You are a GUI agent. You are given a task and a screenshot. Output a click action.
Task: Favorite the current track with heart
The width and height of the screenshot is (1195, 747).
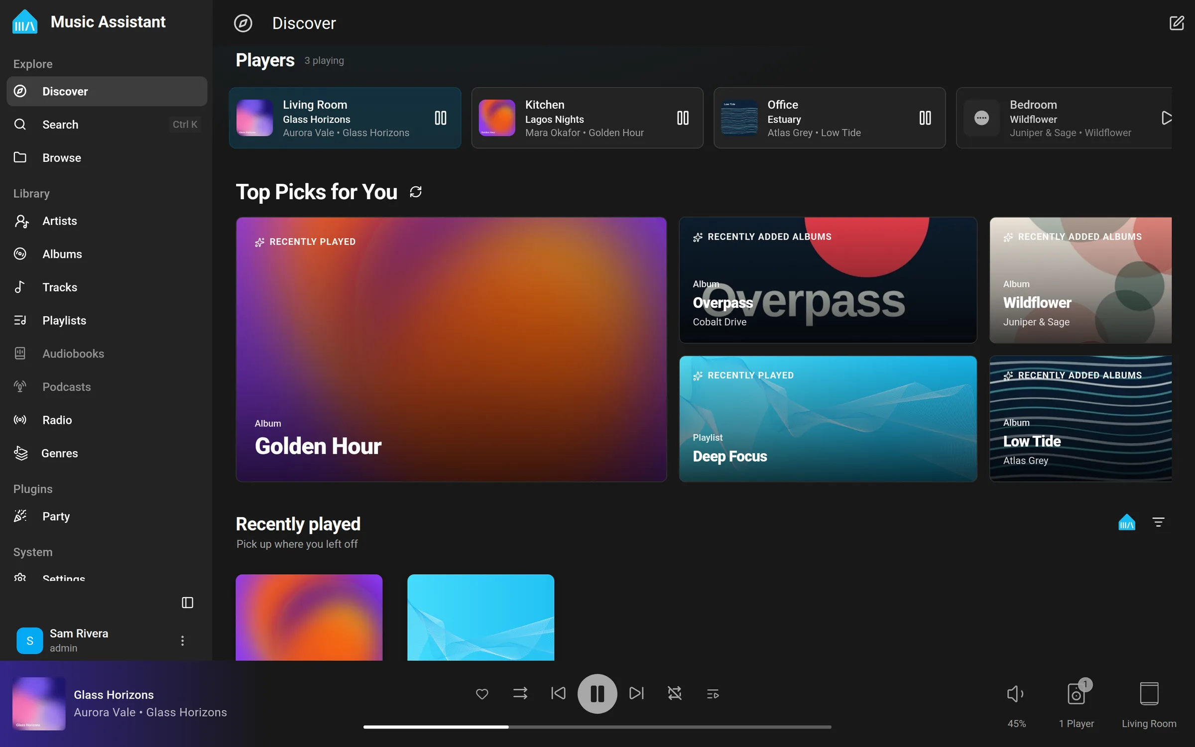pos(482,693)
